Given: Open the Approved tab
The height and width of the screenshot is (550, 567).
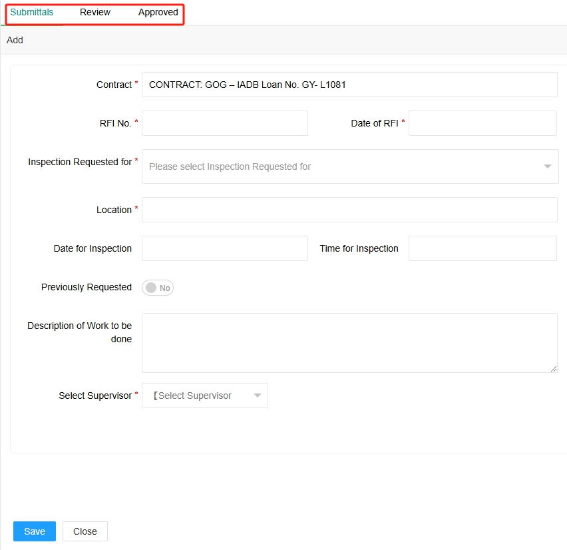Looking at the screenshot, I should [158, 12].
